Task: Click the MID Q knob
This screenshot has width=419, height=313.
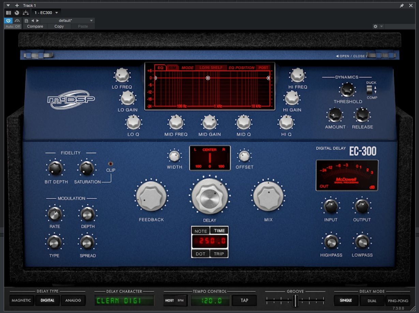Action: 243,122
